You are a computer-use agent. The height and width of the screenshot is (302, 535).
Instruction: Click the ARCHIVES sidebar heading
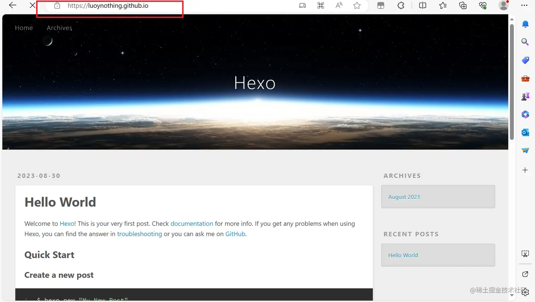pyautogui.click(x=402, y=176)
